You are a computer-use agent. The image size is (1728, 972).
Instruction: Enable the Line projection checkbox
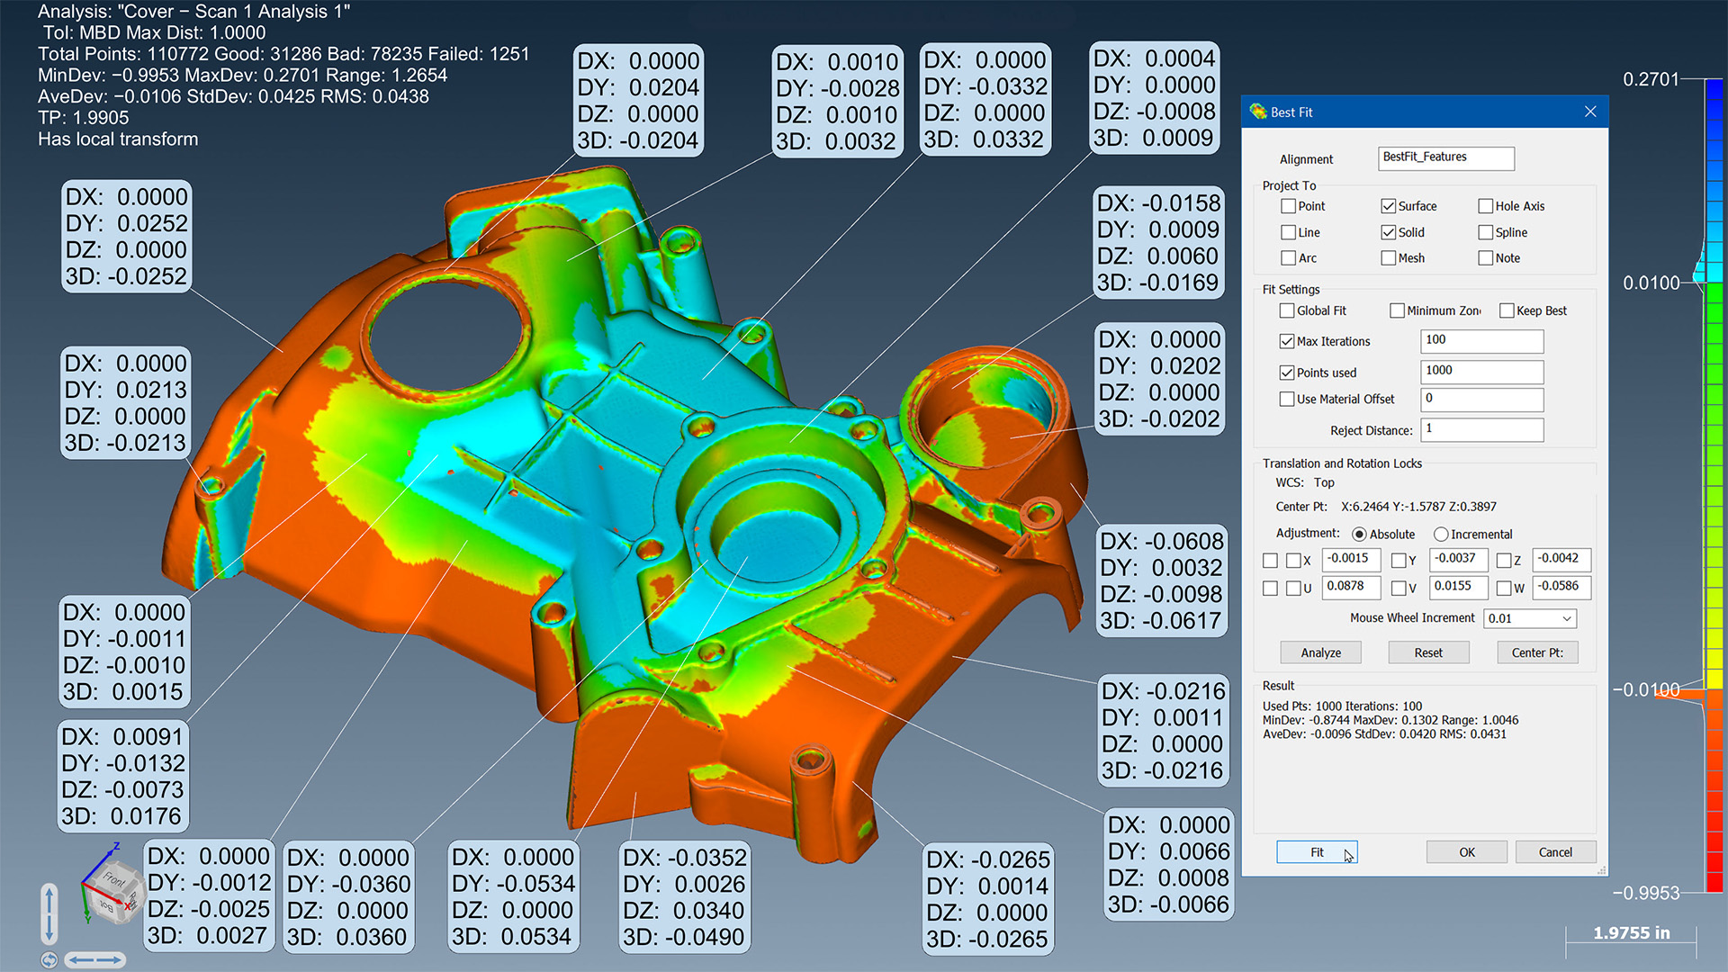(x=1289, y=232)
